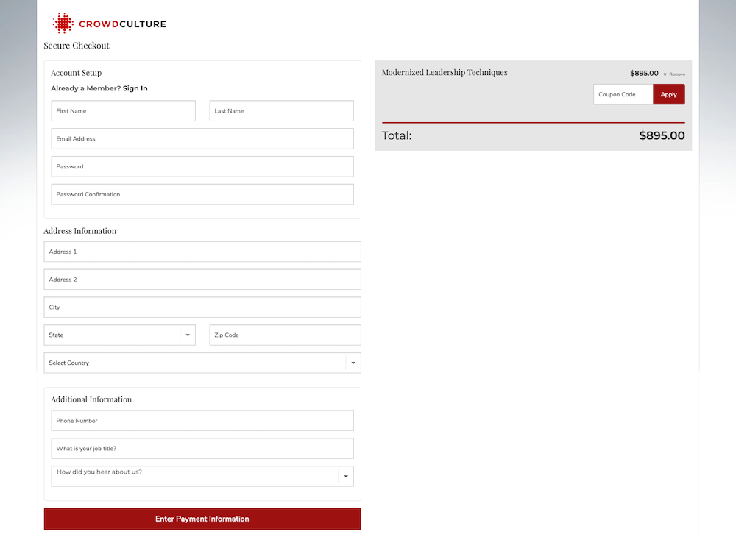Click Enter Payment Information button

[x=202, y=519]
